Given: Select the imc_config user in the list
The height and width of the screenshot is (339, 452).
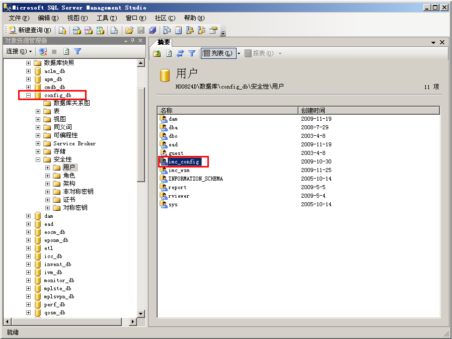Looking at the screenshot, I should tap(184, 161).
